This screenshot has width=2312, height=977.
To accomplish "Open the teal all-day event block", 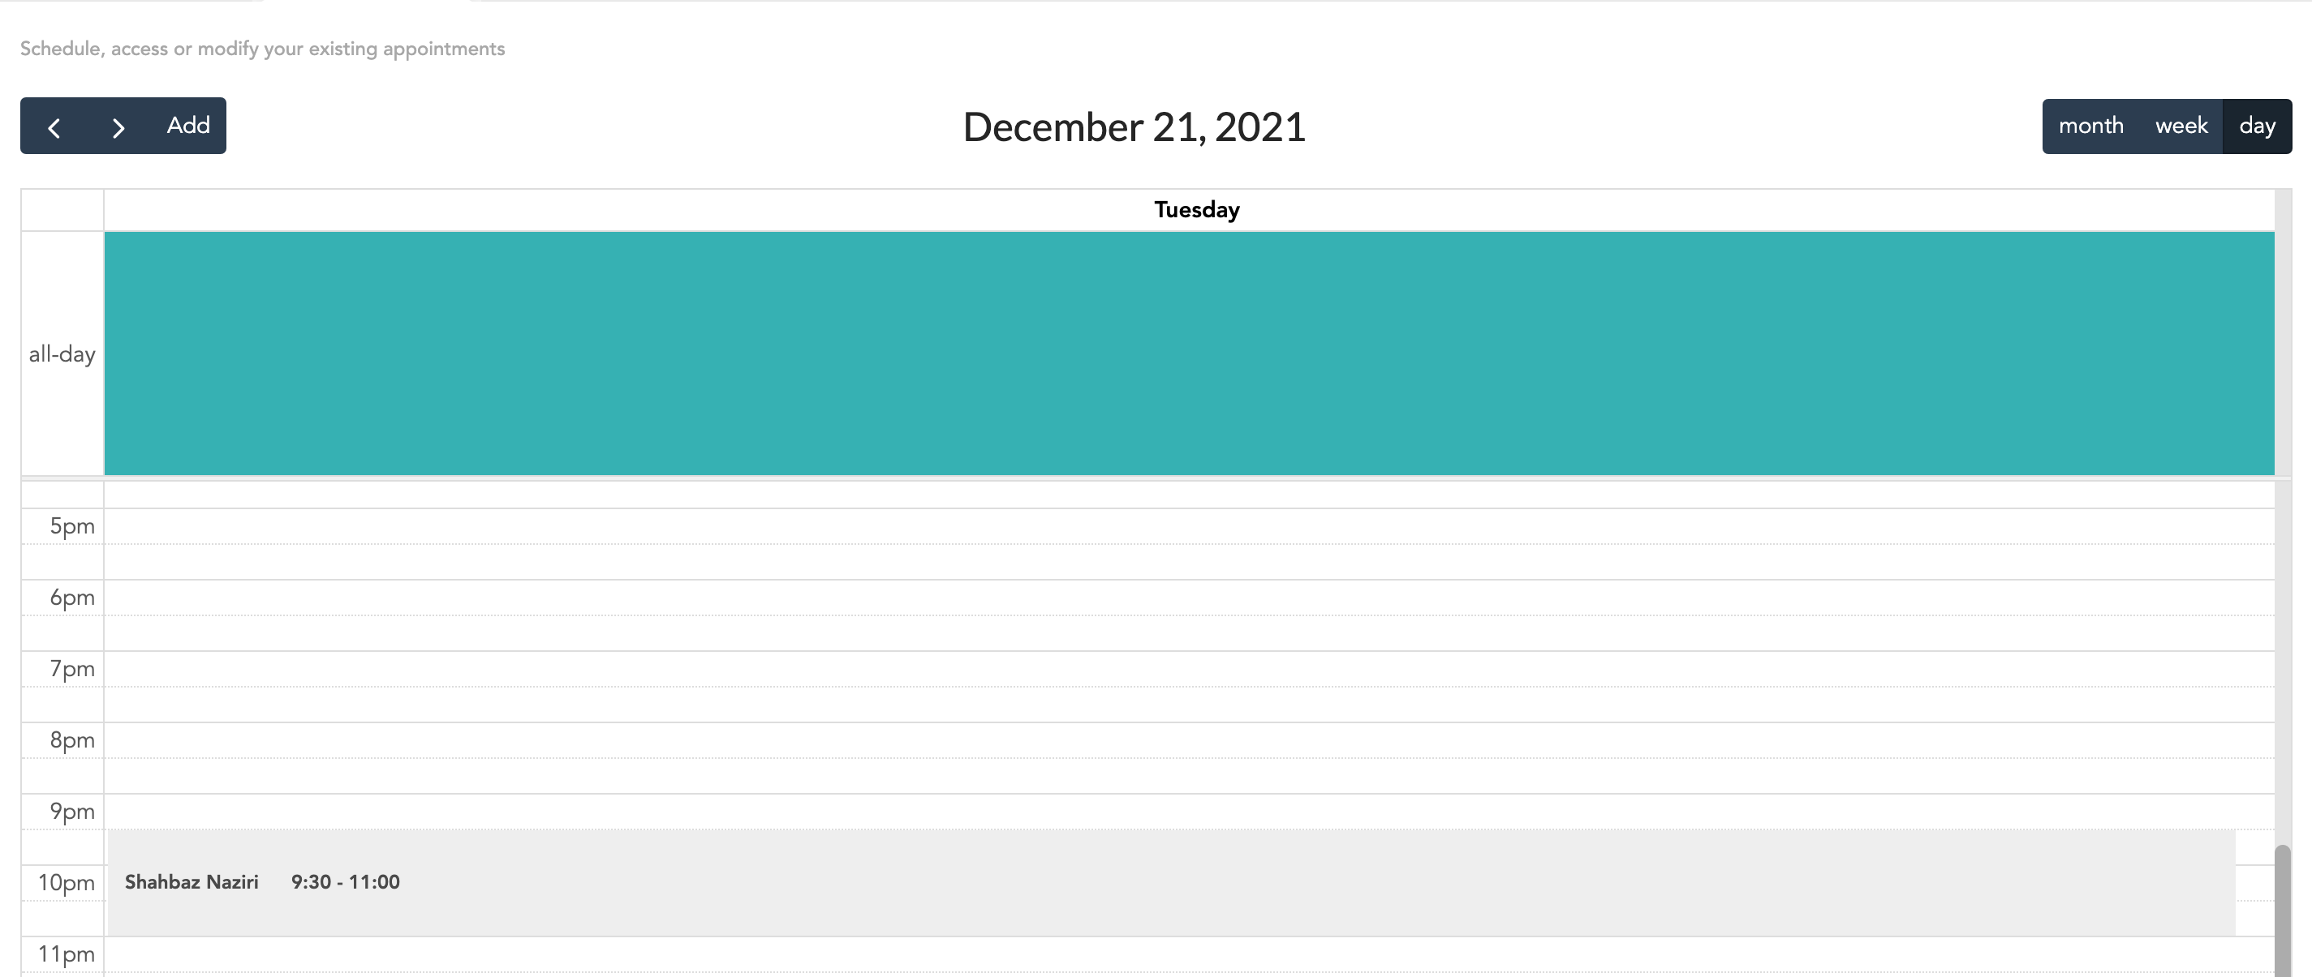I will point(1188,354).
